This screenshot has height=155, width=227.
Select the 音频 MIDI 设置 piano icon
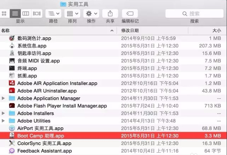pos(12,61)
